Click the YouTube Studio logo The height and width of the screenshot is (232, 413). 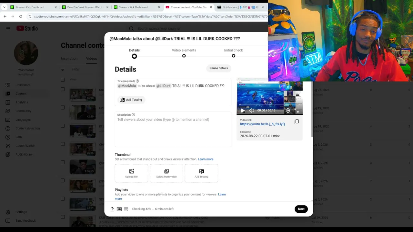[x=27, y=28]
